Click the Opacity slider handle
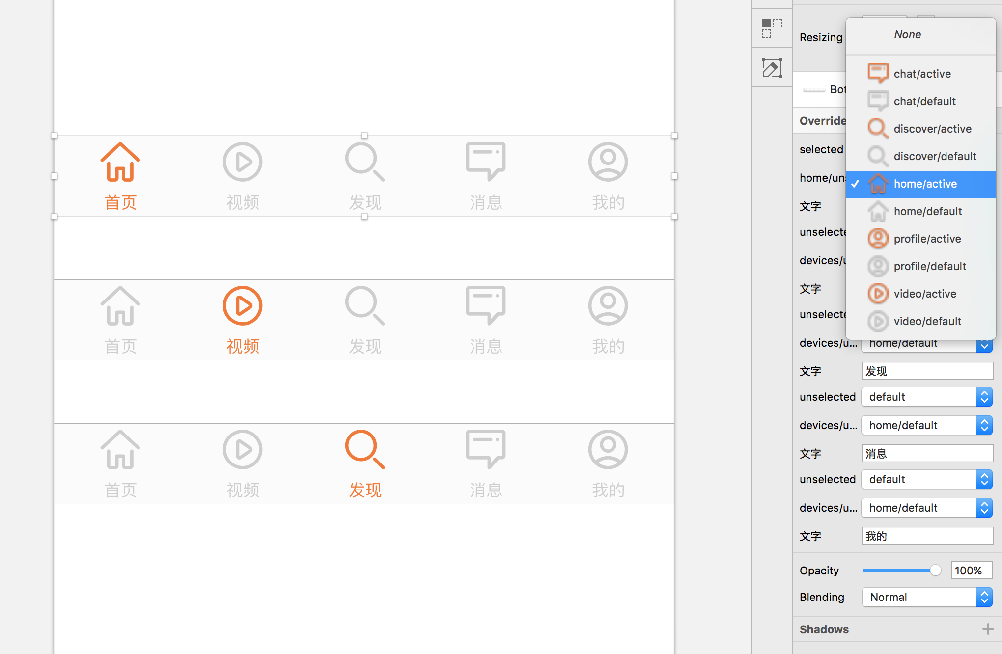Image resolution: width=1002 pixels, height=654 pixels. pos(935,570)
